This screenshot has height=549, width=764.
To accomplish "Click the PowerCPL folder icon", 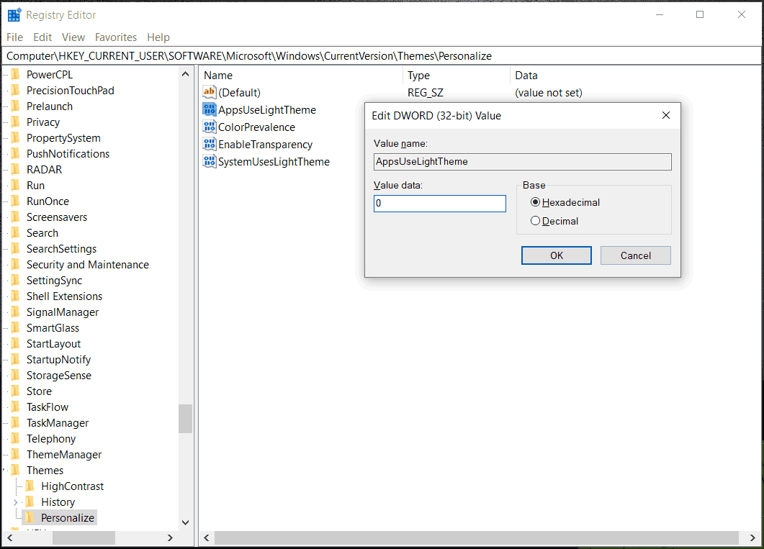I will point(16,74).
